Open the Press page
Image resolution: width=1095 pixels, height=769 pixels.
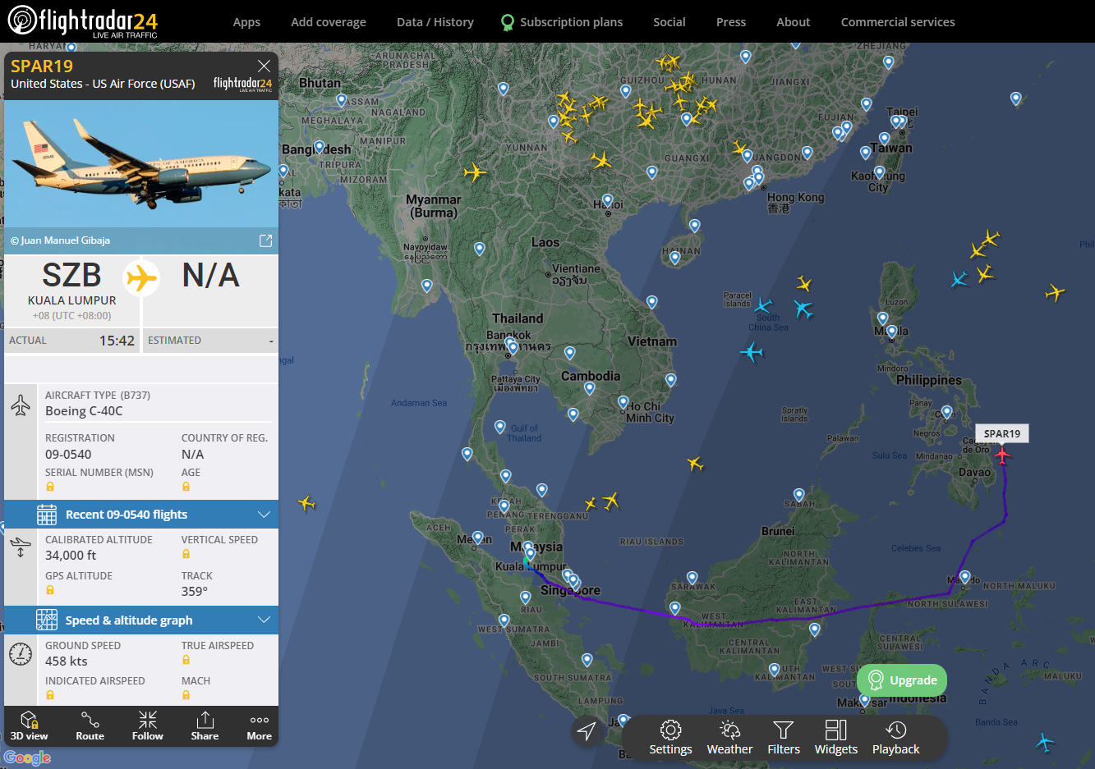731,22
